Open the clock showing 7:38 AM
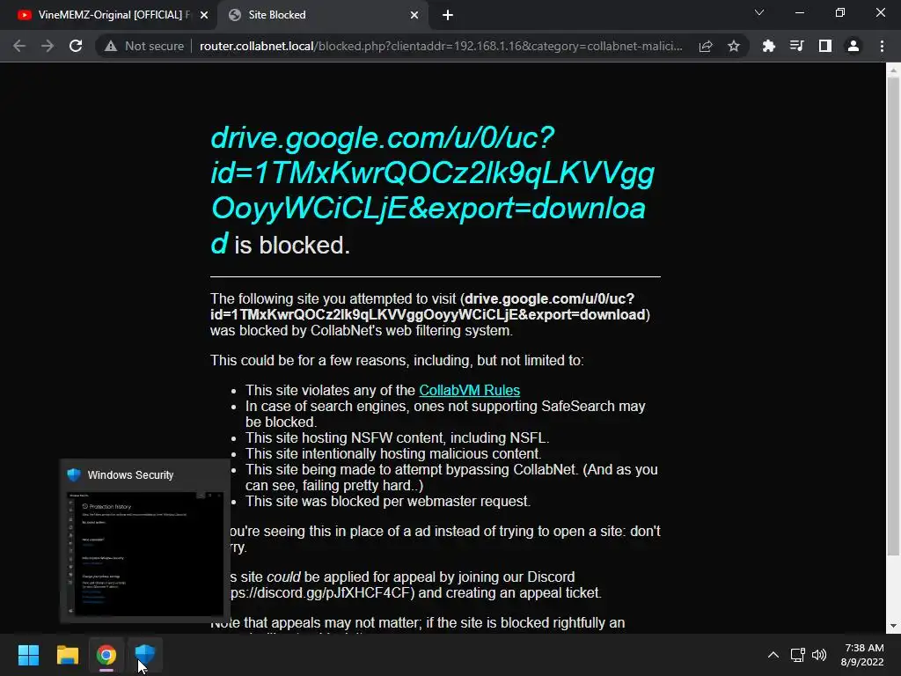This screenshot has width=901, height=676. [862, 655]
